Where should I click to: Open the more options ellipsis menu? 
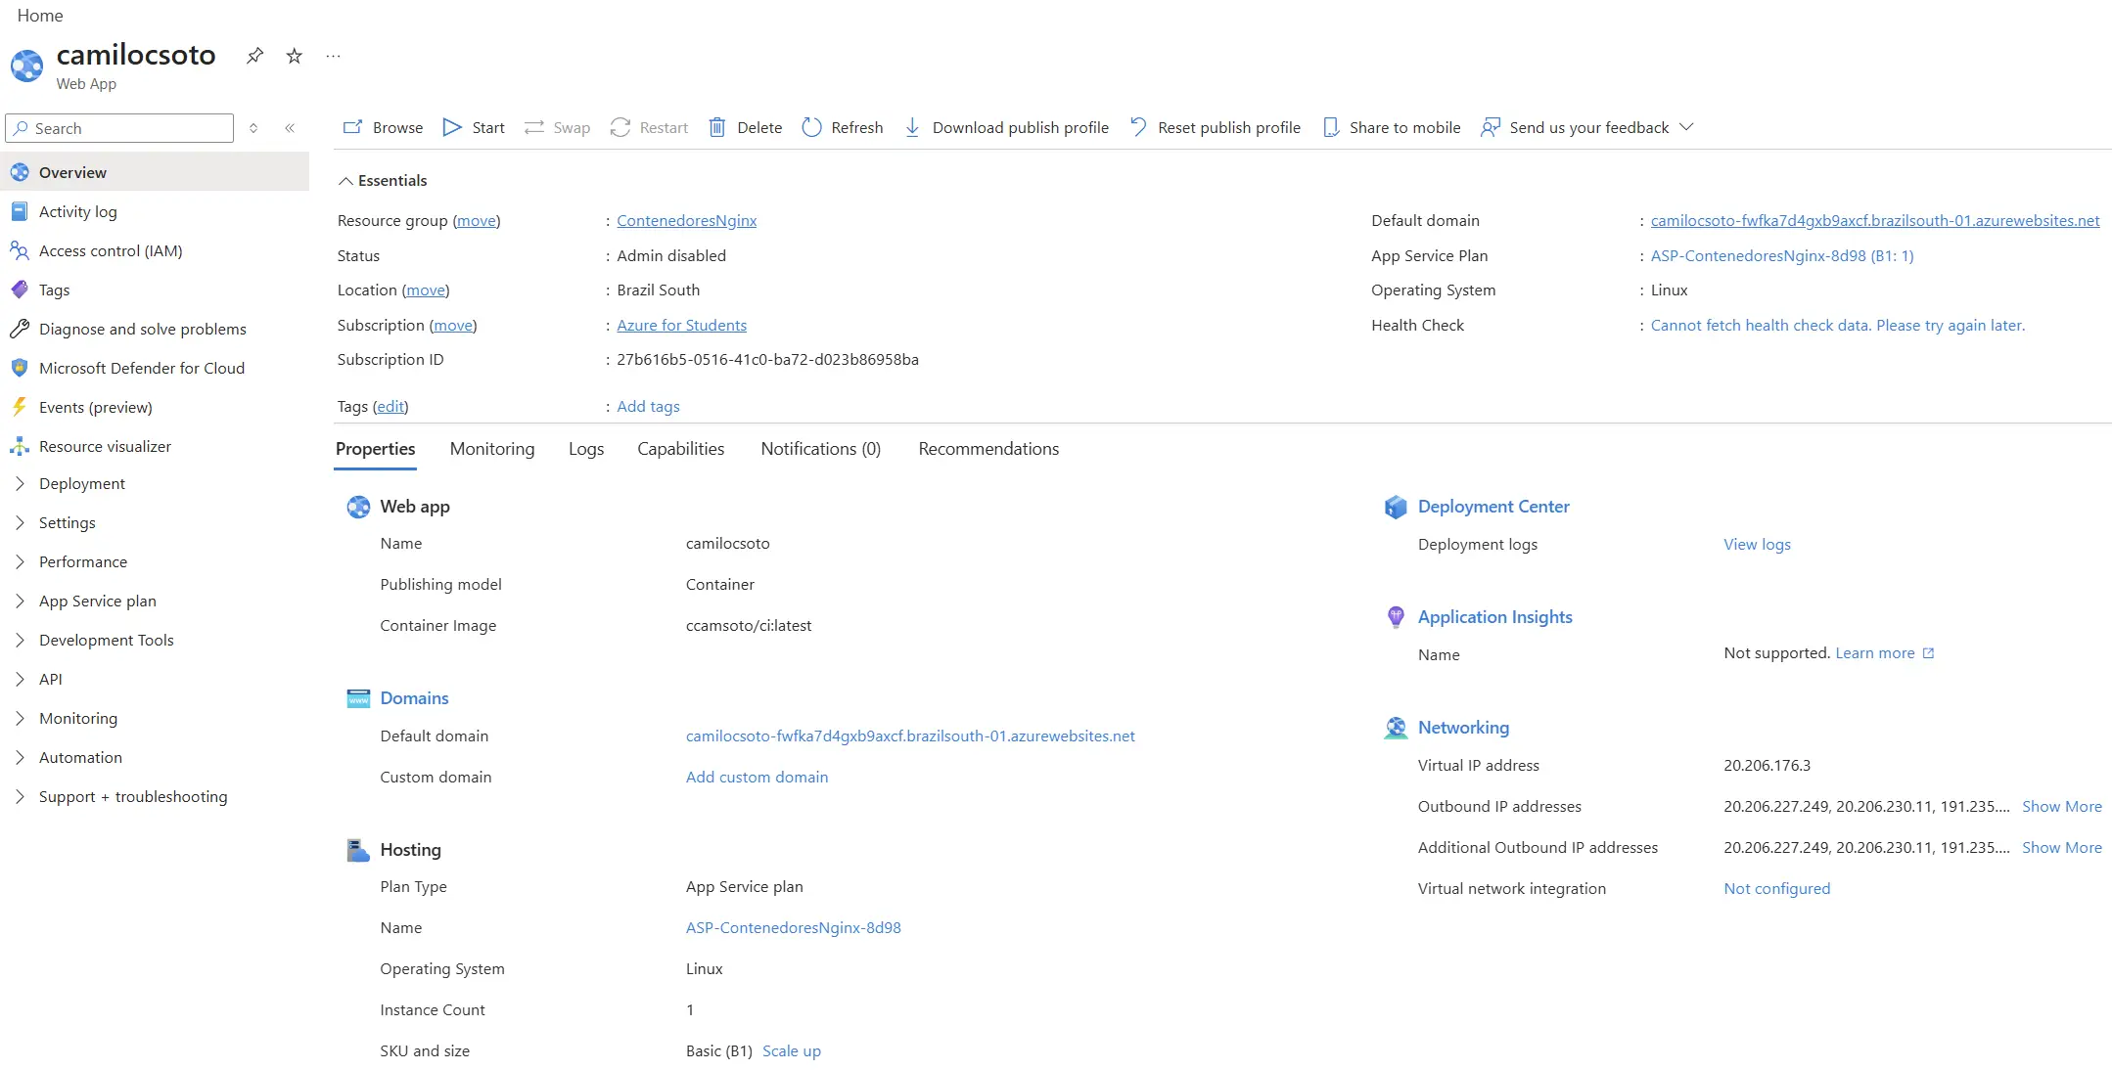[x=333, y=56]
